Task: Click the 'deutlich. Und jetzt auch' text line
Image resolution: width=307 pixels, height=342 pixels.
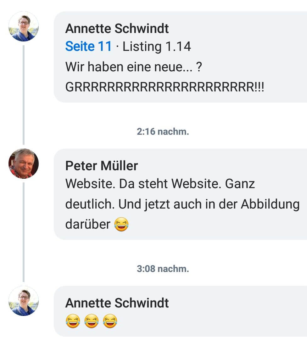Action: tap(182, 204)
